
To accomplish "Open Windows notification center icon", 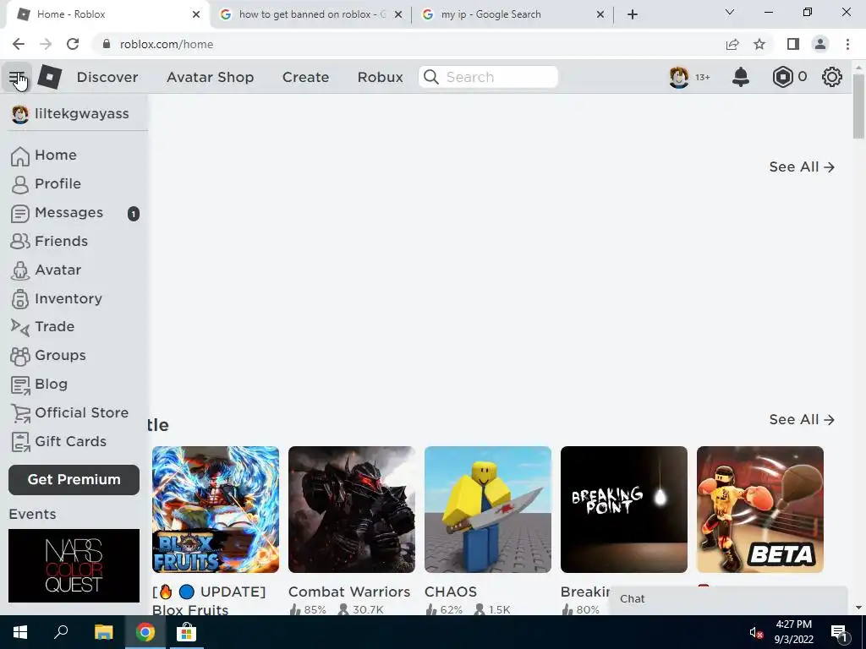I will (x=840, y=633).
